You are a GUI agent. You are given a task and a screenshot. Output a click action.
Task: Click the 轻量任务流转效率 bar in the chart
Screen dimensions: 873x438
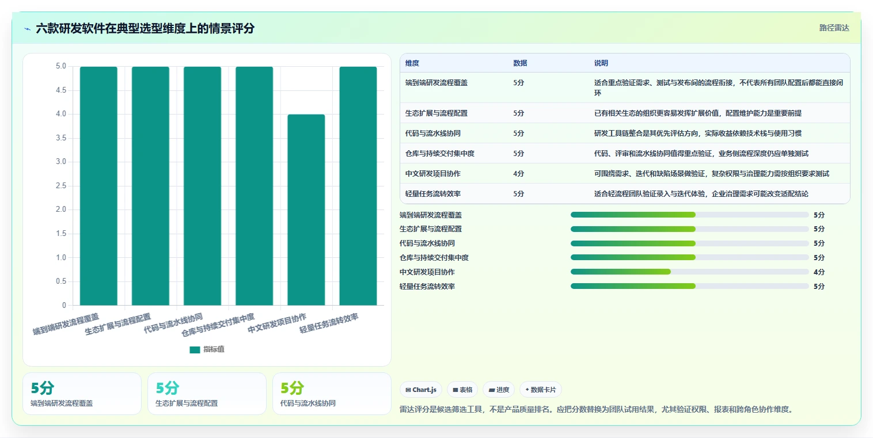pyautogui.click(x=358, y=186)
